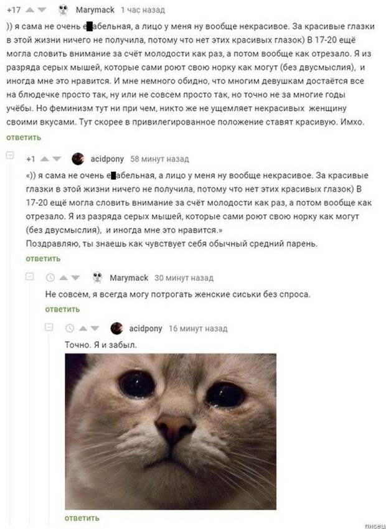Image resolution: width=386 pixels, height=529 pixels.
Task: Upvote acidpony's comment posted 58 минут назад
Action: [x=45, y=159]
